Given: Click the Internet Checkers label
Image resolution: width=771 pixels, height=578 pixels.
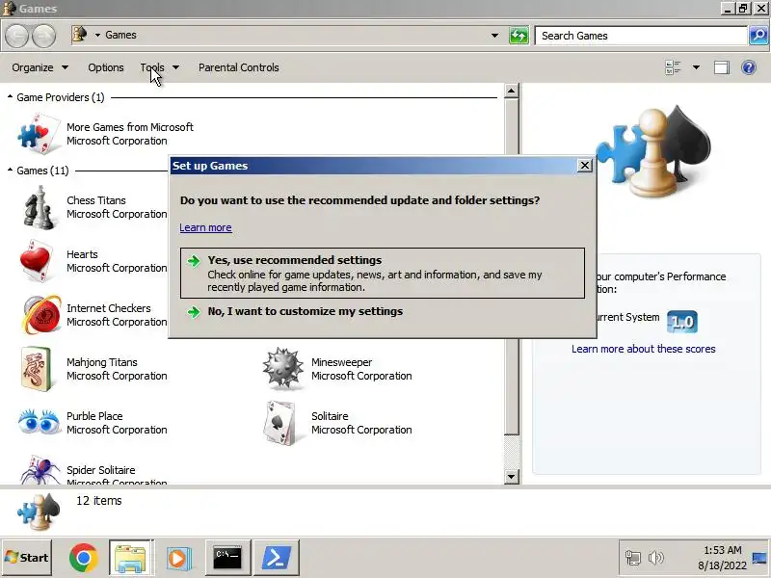Looking at the screenshot, I should [x=109, y=308].
